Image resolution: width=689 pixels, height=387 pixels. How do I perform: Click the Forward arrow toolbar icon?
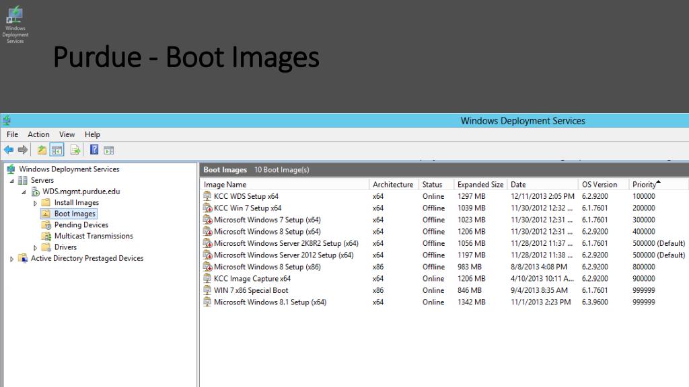click(23, 150)
